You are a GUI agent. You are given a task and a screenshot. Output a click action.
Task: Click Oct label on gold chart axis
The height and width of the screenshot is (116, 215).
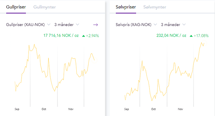click(x=44, y=109)
